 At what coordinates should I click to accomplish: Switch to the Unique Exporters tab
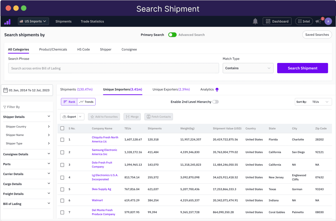(171, 89)
